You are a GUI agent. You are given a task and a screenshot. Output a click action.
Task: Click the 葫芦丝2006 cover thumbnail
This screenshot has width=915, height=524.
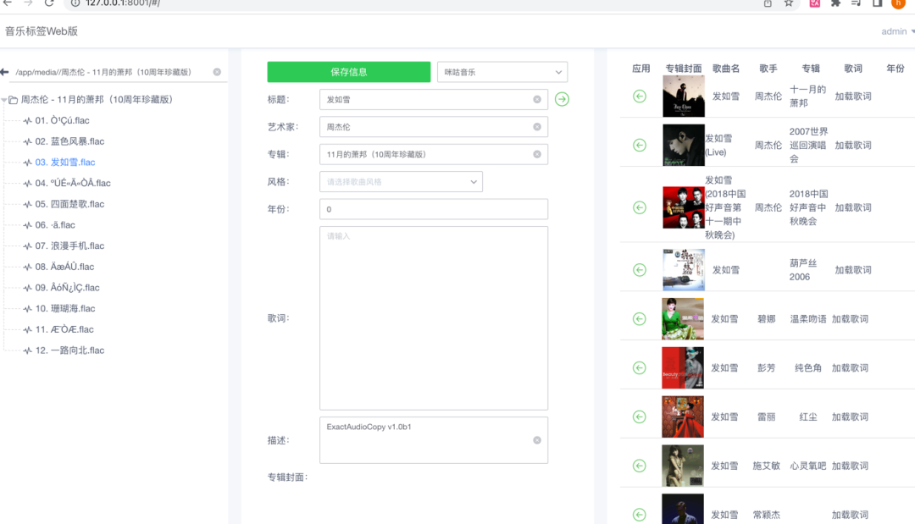684,270
